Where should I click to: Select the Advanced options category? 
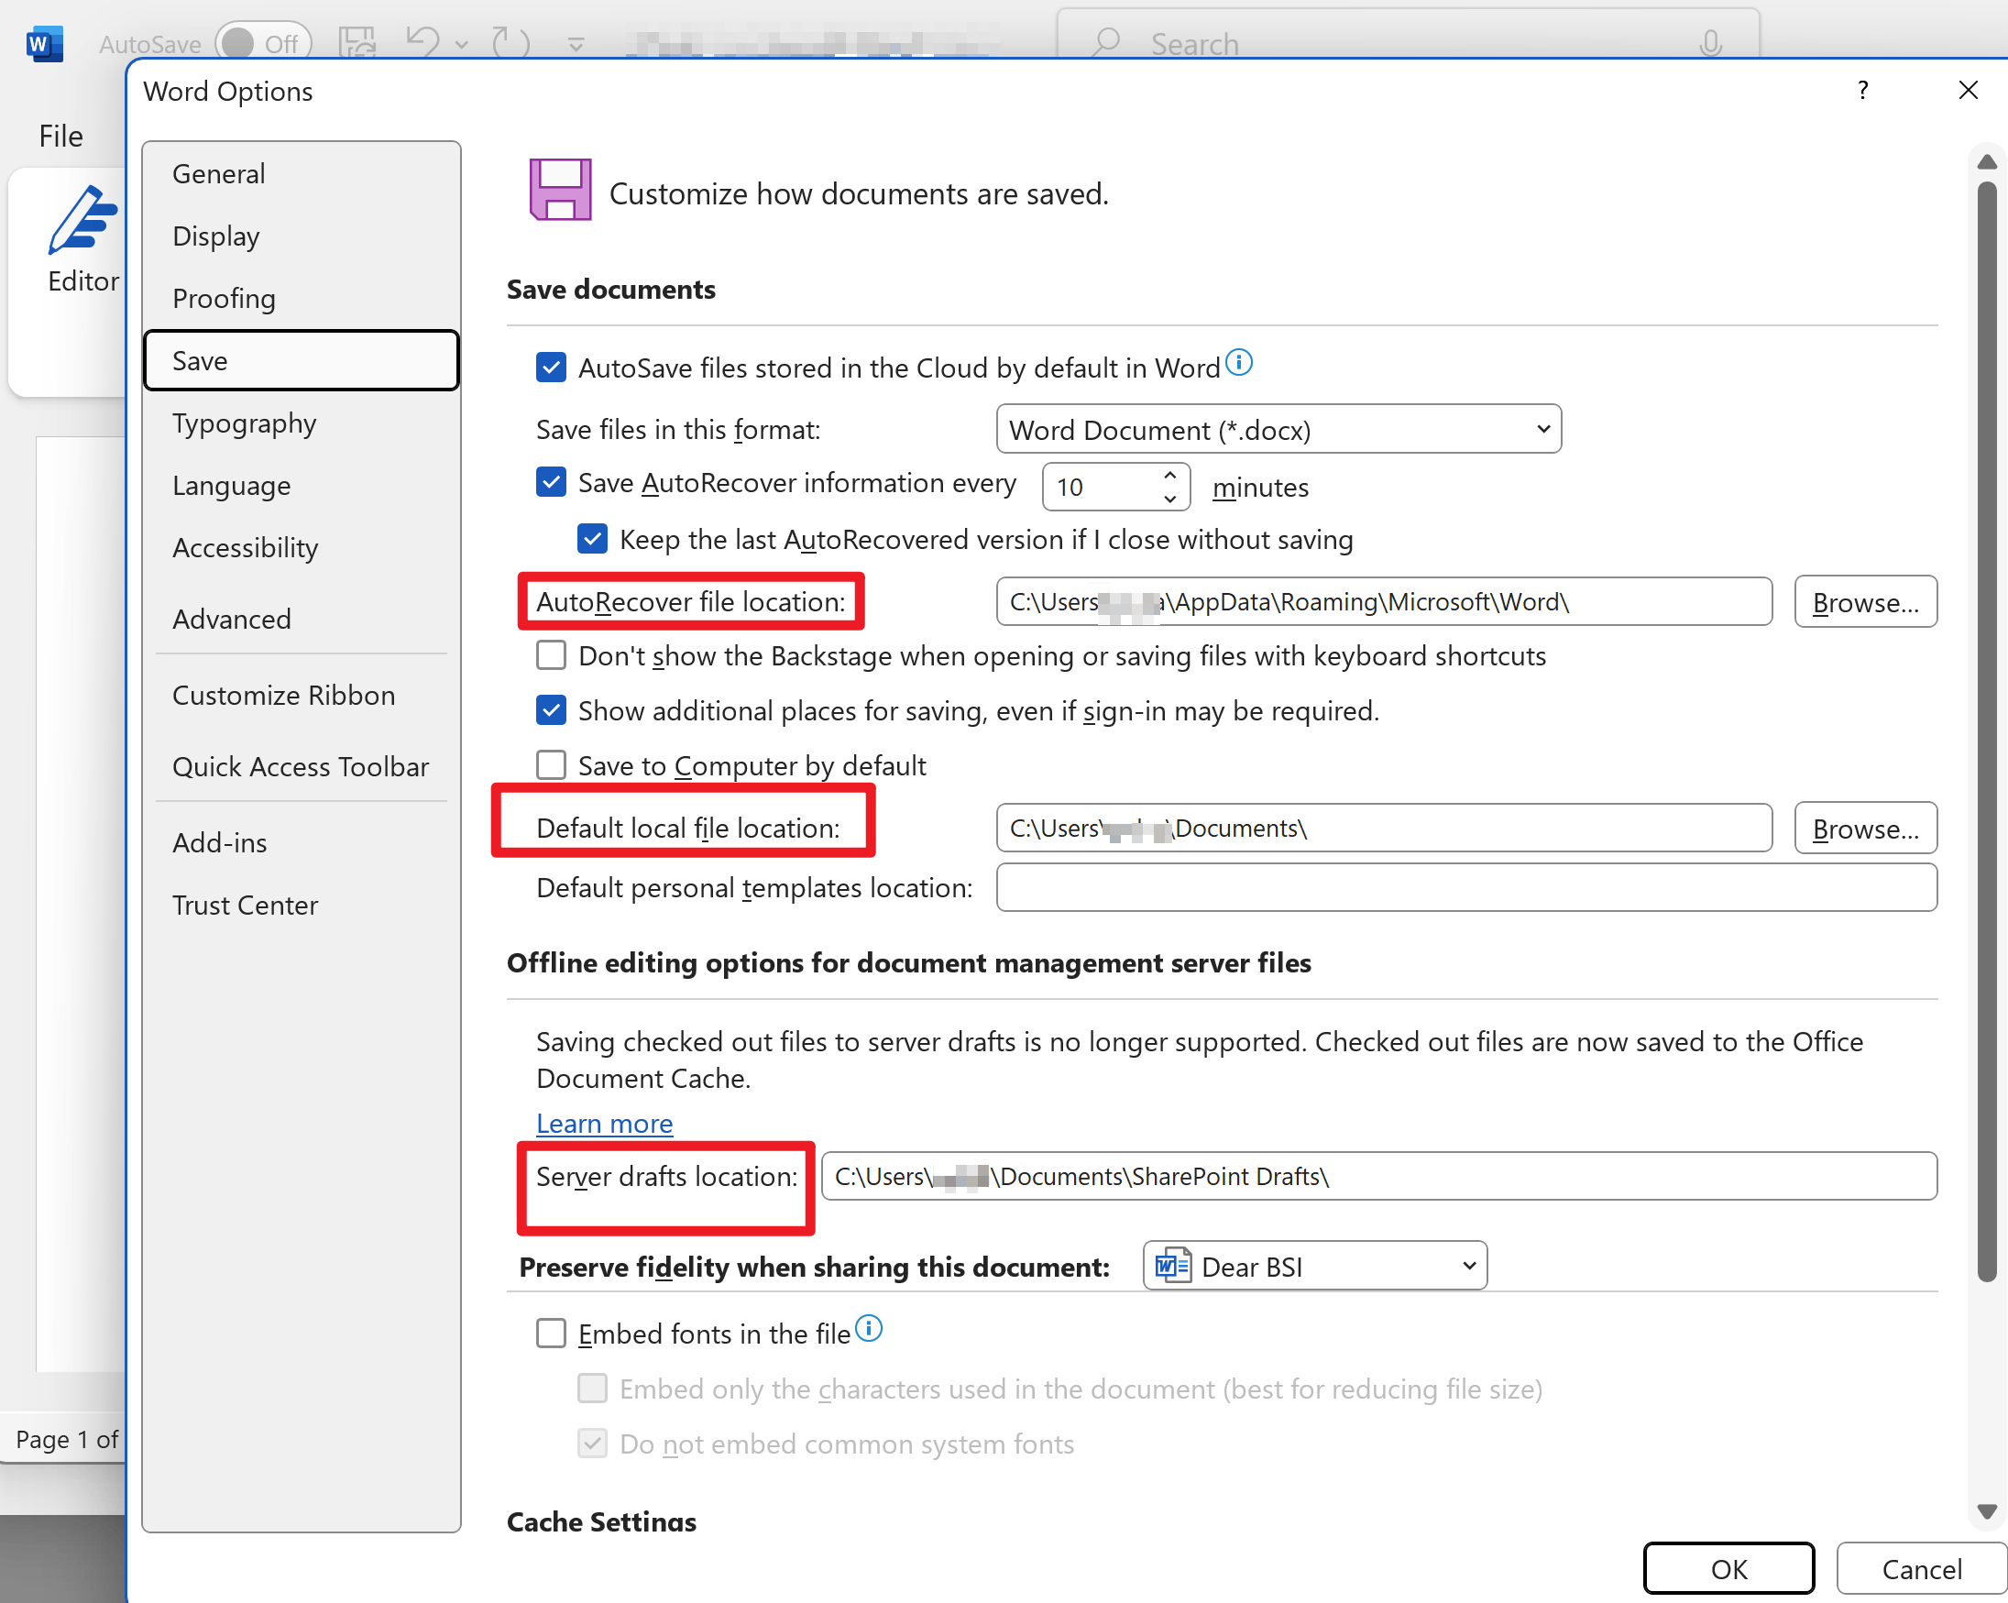click(232, 619)
